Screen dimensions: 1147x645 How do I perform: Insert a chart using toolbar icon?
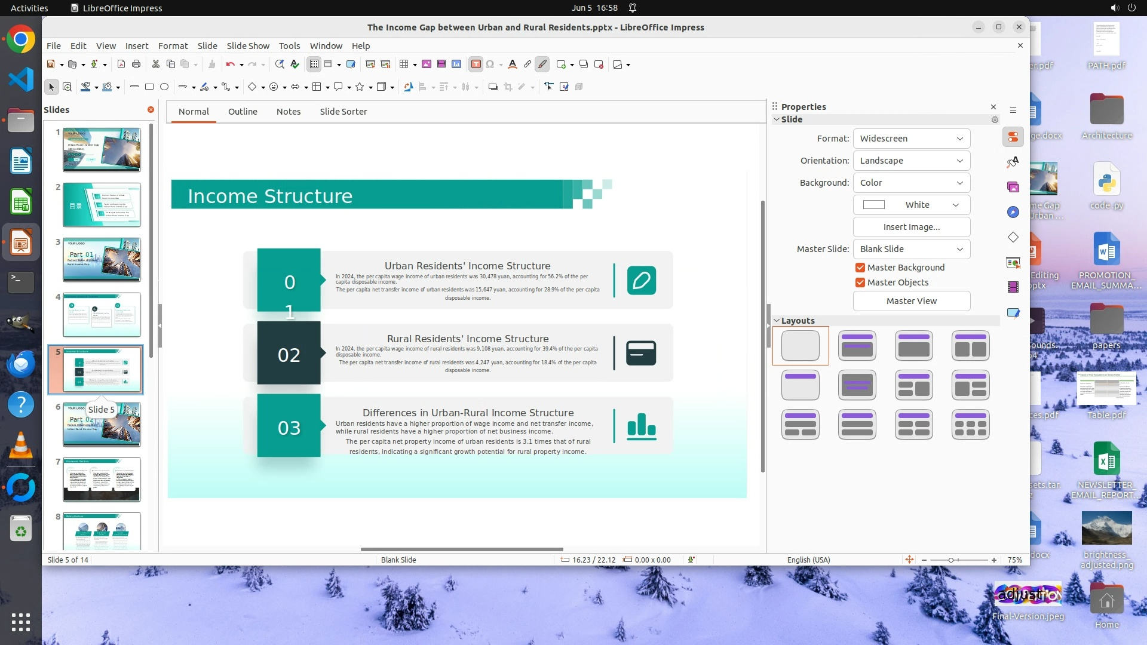tap(456, 64)
